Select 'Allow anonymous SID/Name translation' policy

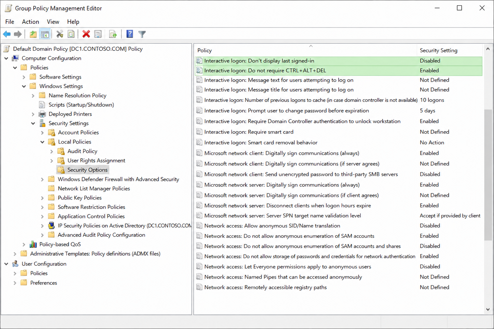click(x=339, y=226)
